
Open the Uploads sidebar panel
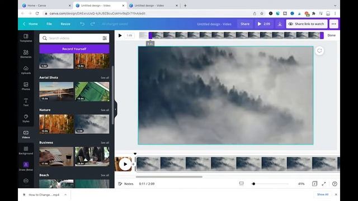coord(26,70)
